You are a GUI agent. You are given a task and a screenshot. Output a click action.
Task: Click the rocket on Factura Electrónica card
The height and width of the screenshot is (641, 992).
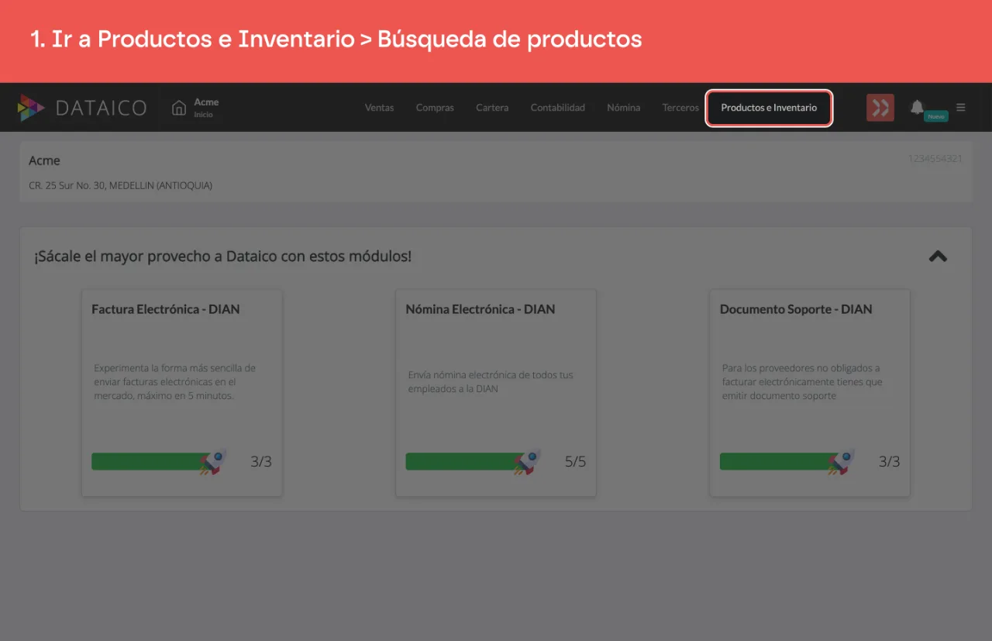pyautogui.click(x=212, y=462)
